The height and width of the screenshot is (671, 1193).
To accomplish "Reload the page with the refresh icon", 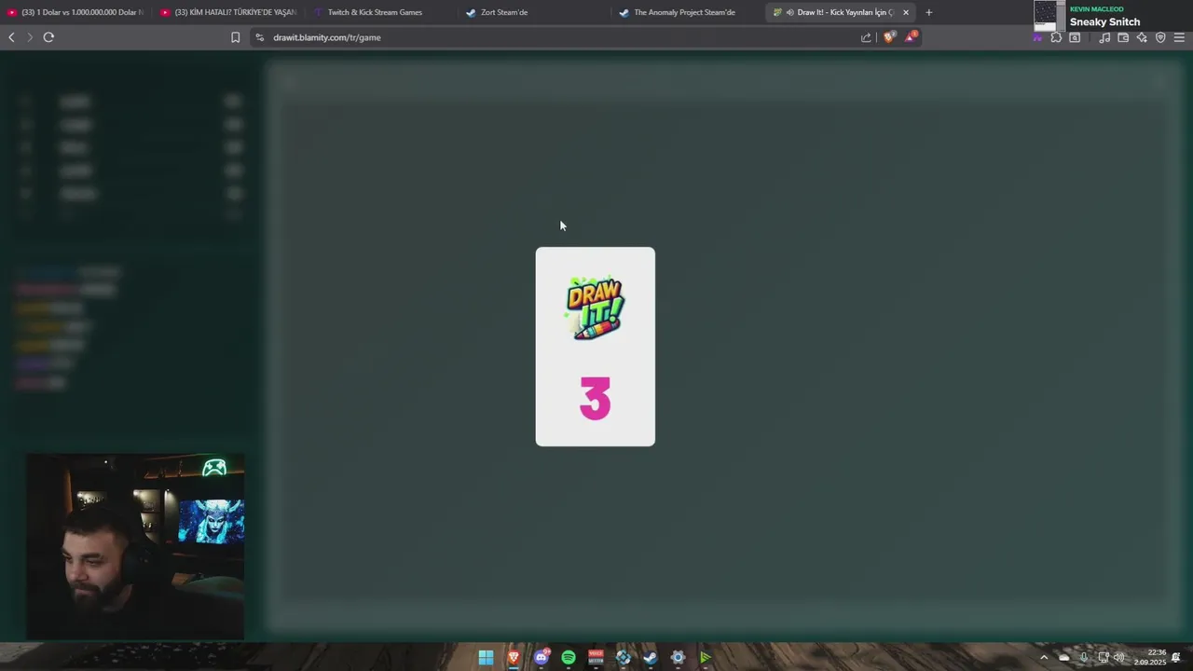I will 48,37.
